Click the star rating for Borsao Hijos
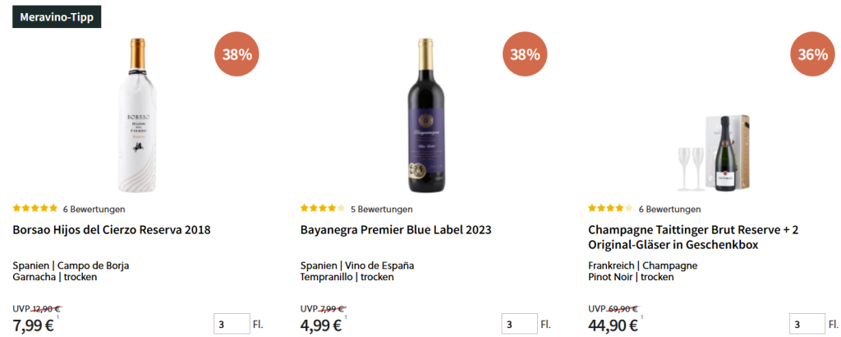 (x=35, y=209)
